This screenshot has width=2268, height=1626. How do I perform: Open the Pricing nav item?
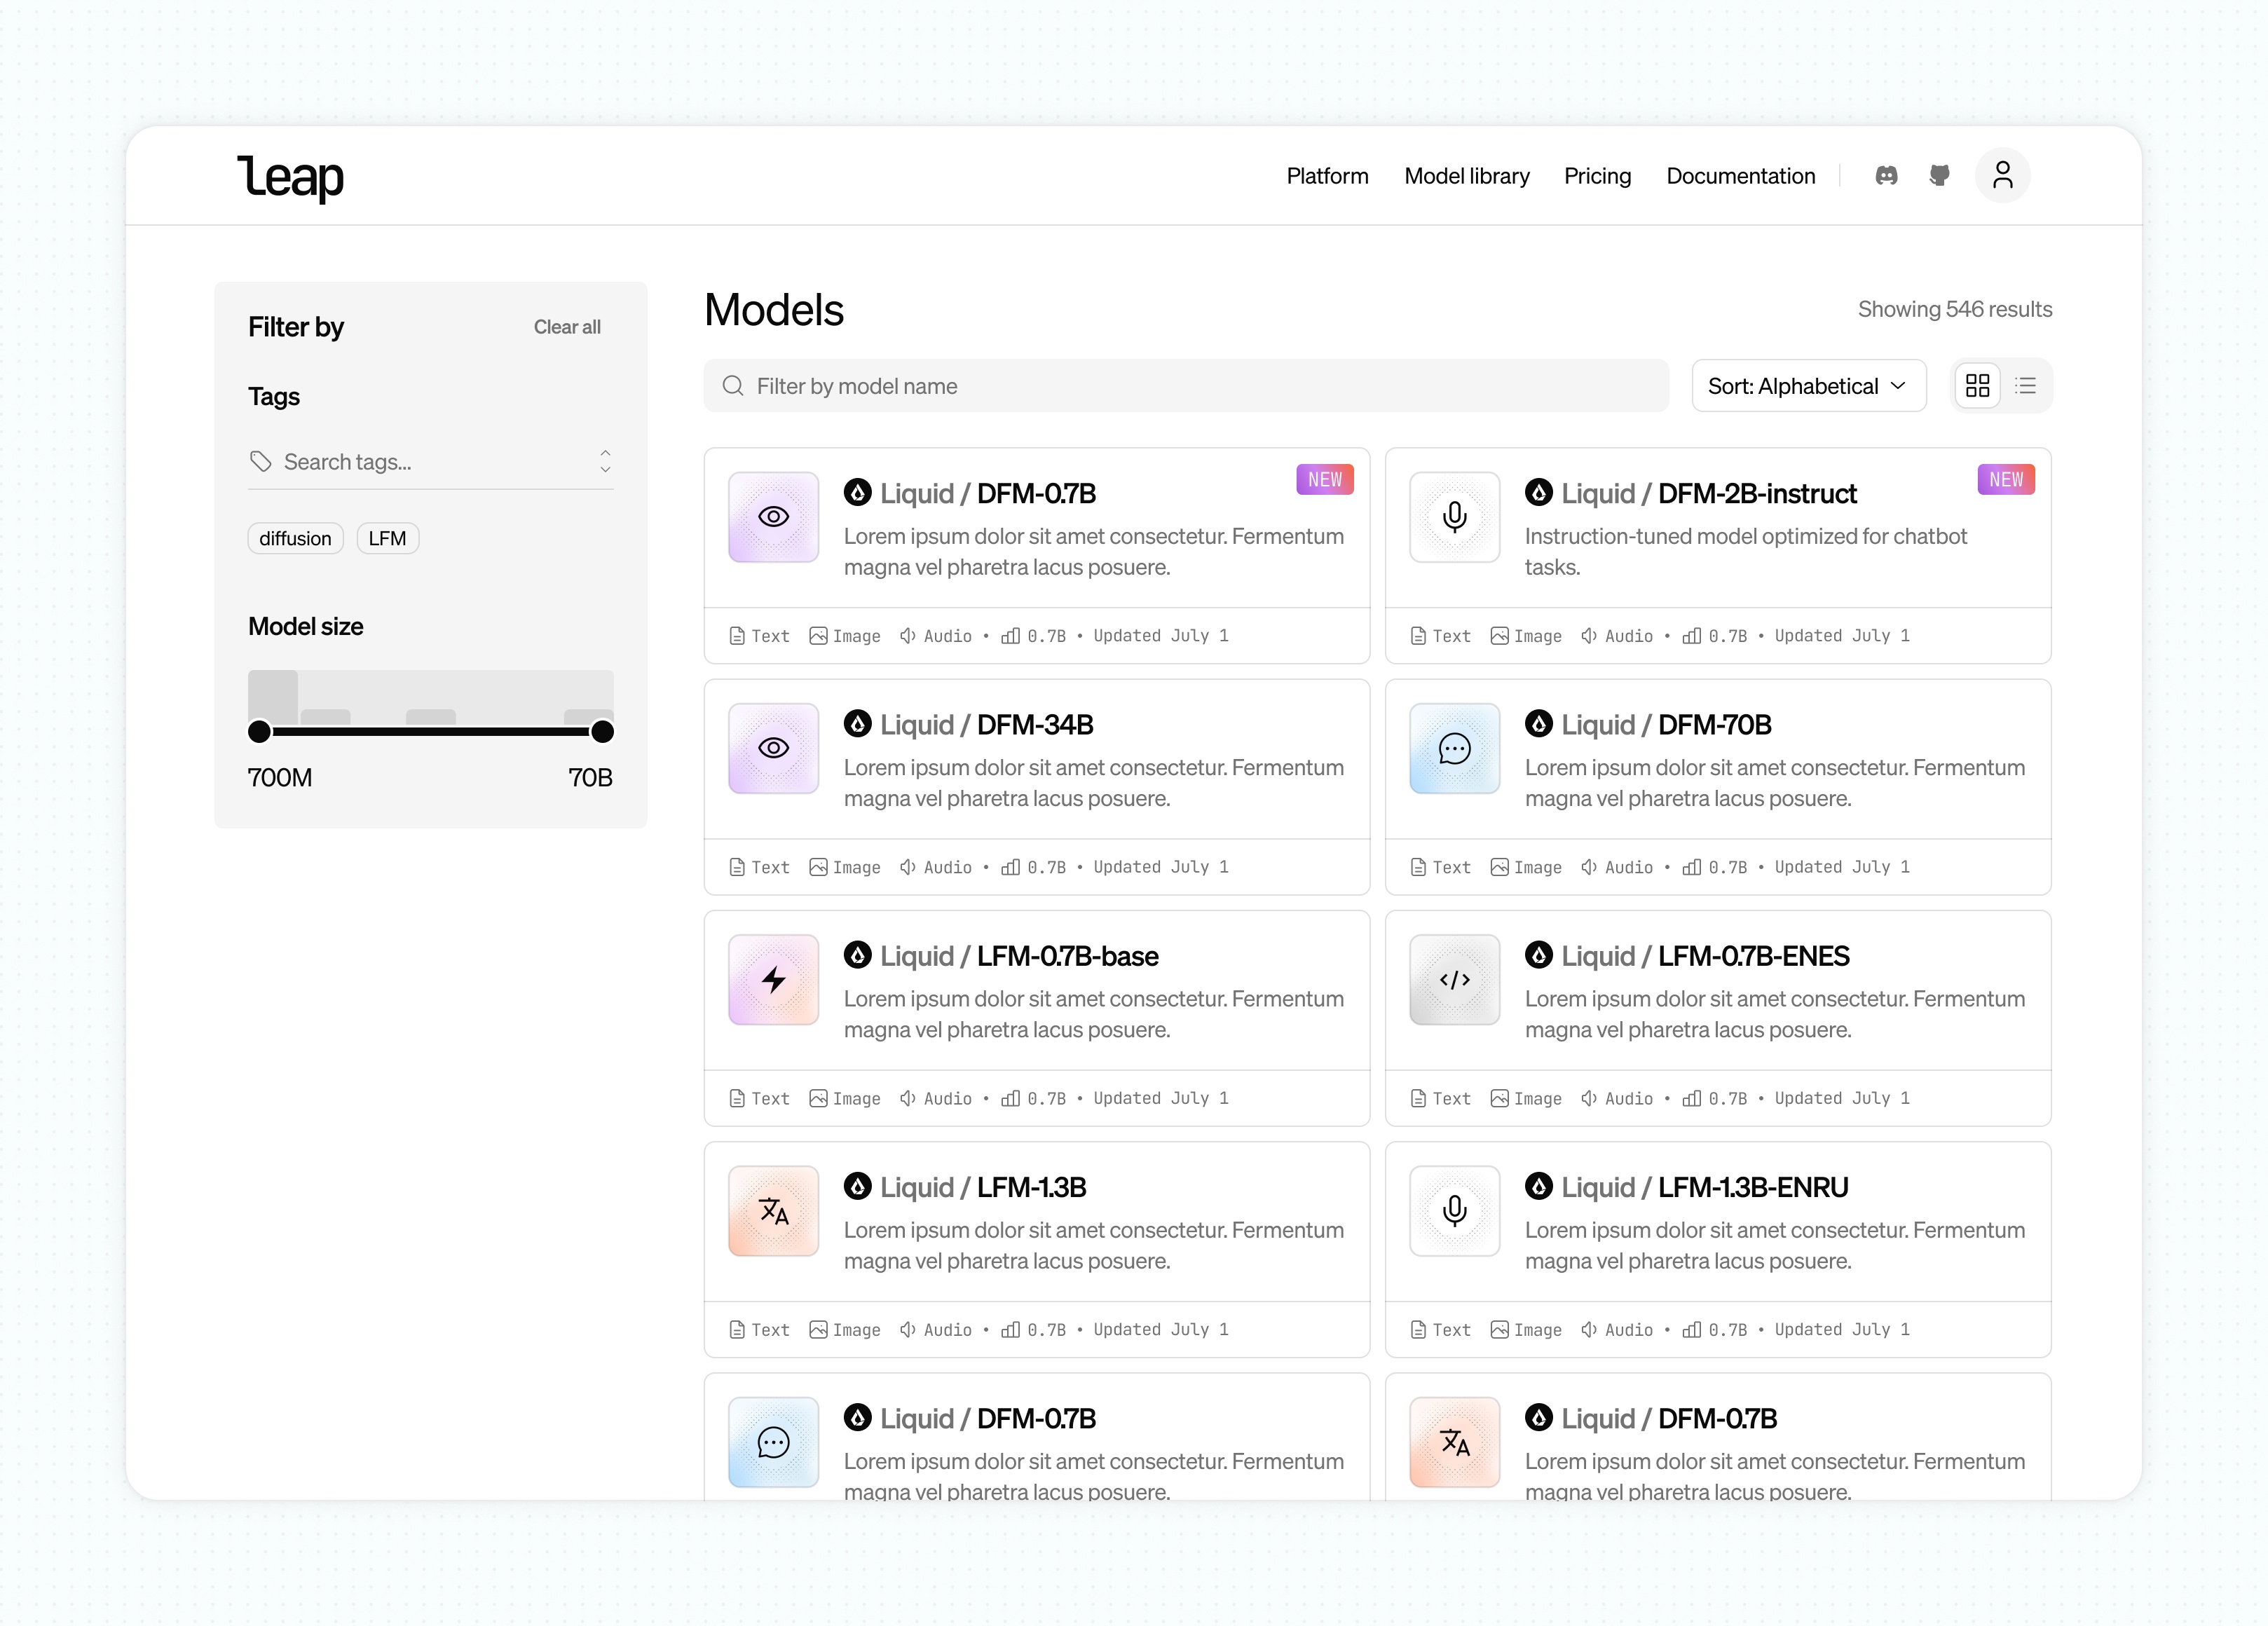coord(1597,176)
